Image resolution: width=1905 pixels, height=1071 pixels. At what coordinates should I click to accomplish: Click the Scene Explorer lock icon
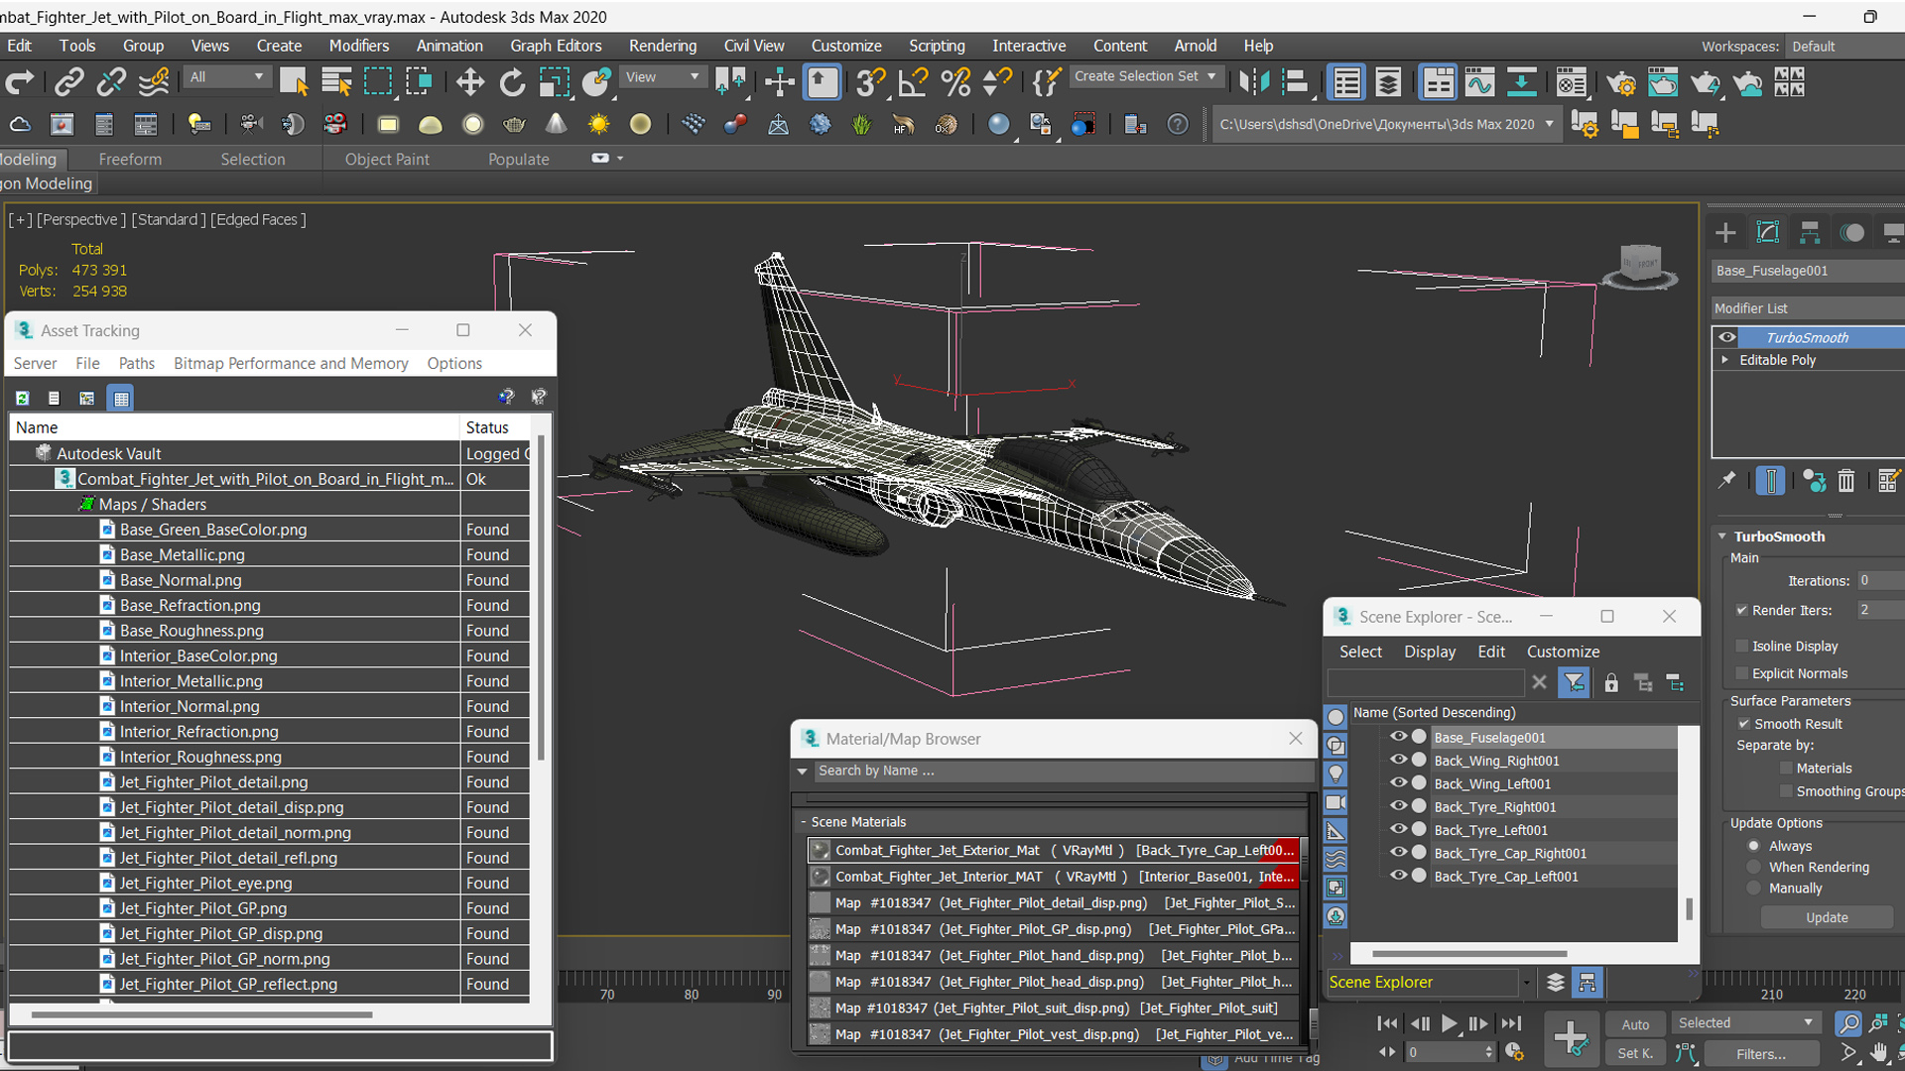[1611, 682]
